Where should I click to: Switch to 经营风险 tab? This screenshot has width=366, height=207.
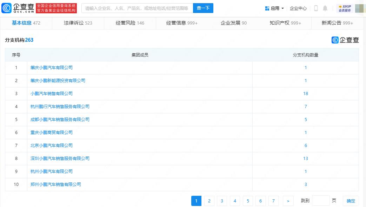pos(130,23)
